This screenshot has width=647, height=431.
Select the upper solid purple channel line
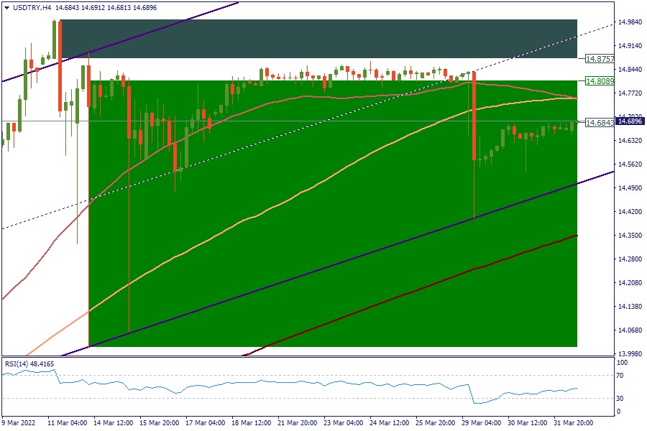click(144, 34)
